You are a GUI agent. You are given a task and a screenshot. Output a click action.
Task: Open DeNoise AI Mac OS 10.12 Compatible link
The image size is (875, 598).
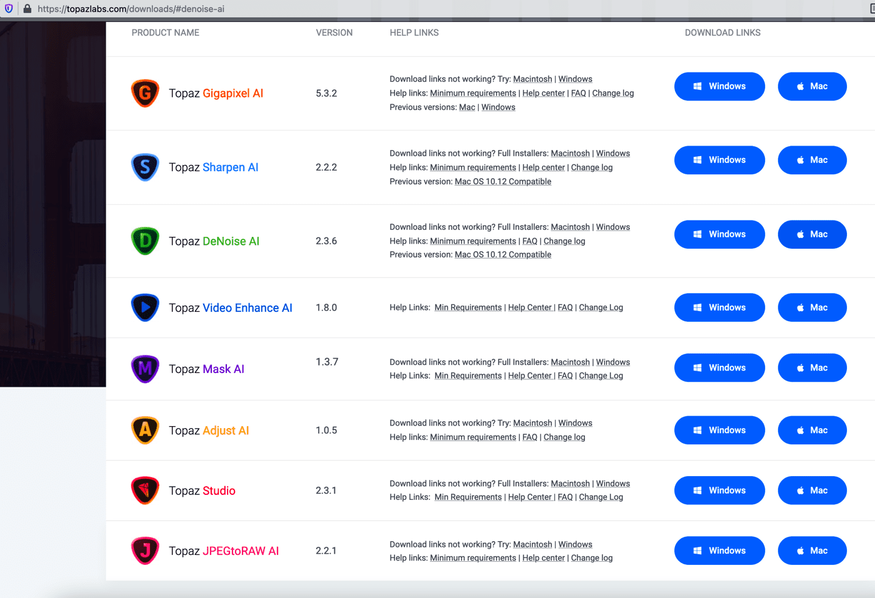pyautogui.click(x=503, y=255)
